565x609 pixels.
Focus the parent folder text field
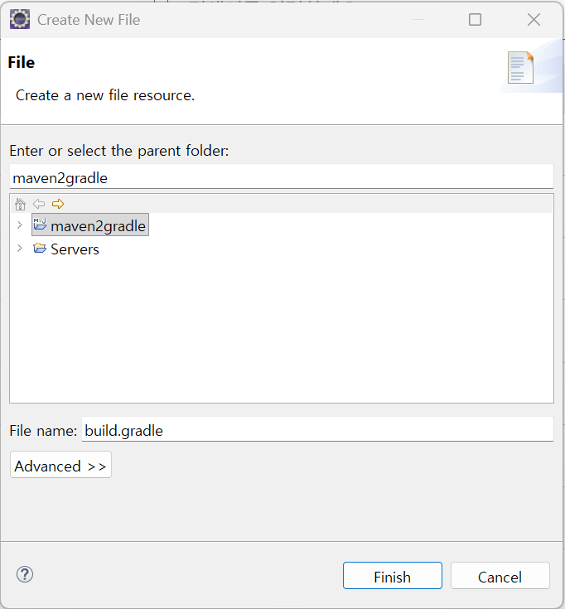click(282, 176)
